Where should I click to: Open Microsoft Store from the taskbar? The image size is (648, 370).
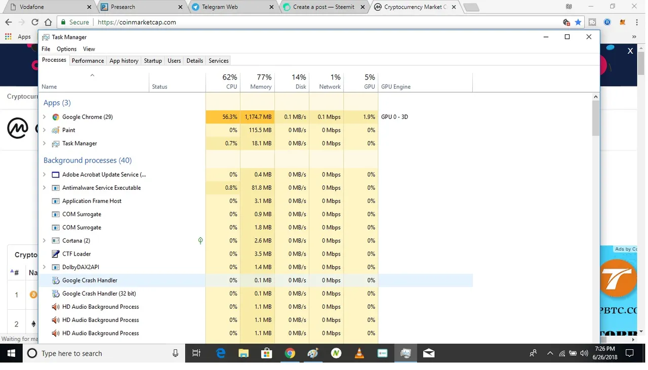tap(267, 353)
